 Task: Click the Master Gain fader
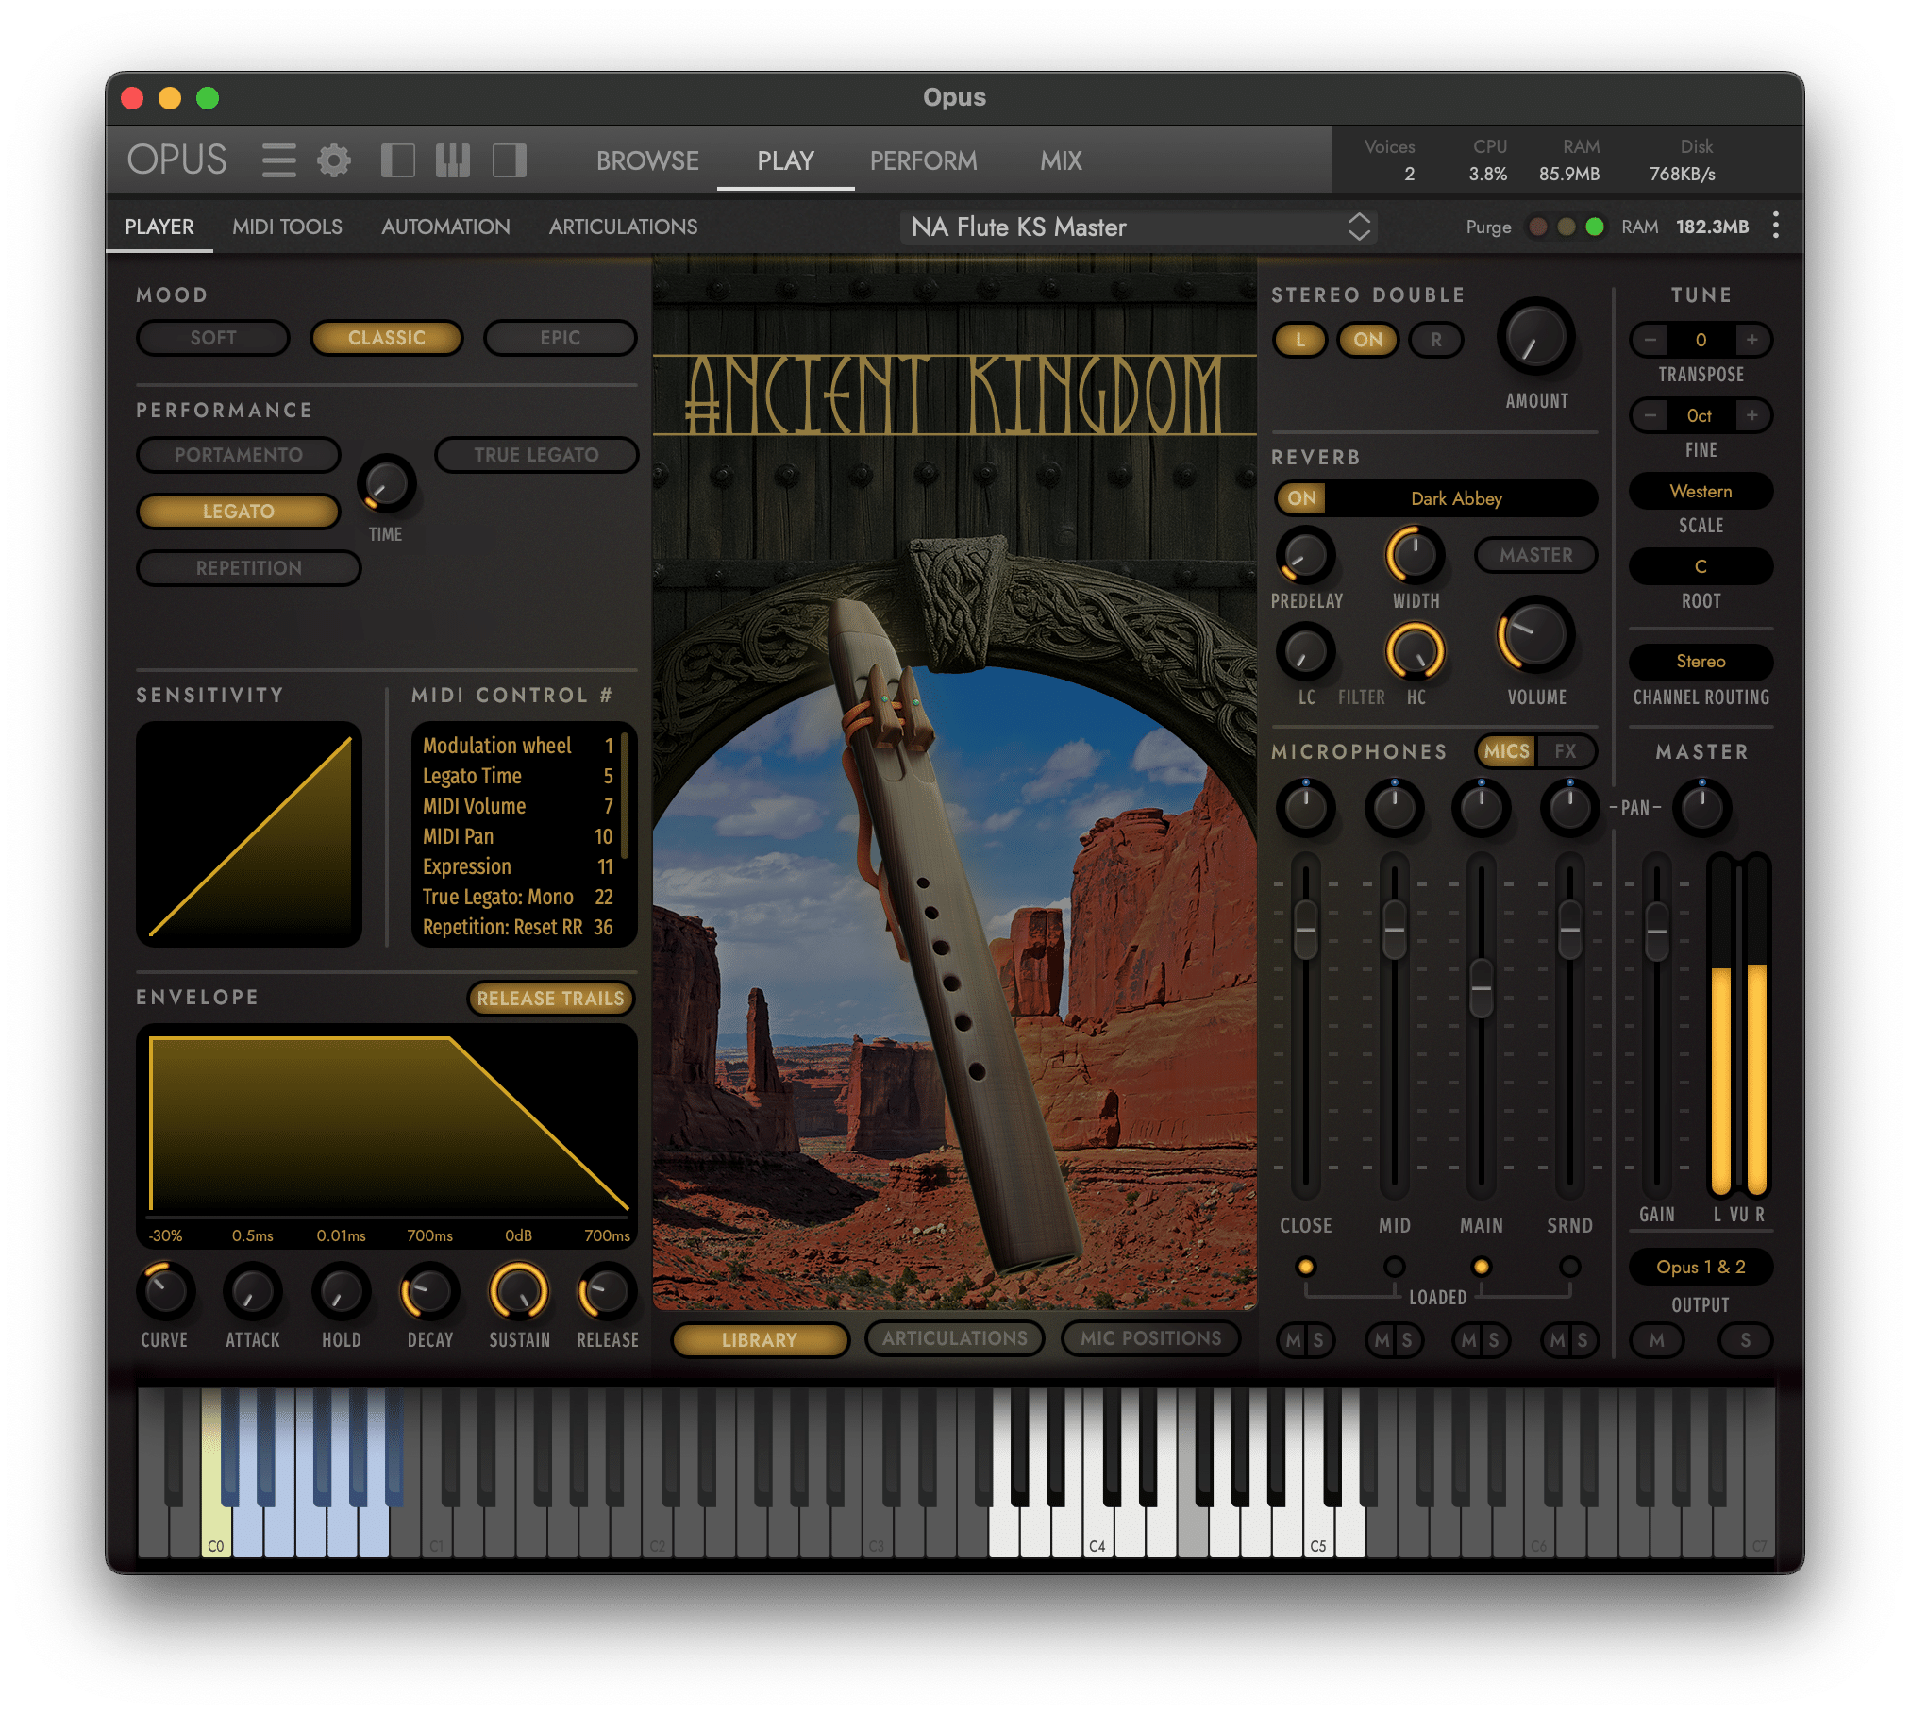[1656, 932]
